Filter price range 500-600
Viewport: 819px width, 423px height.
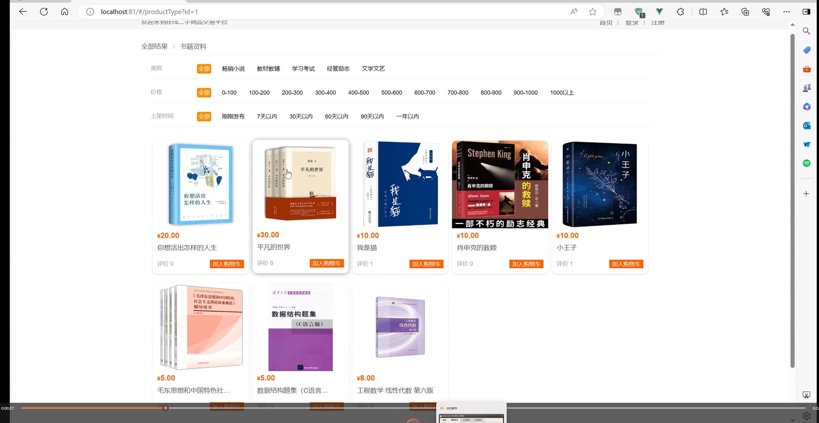392,93
